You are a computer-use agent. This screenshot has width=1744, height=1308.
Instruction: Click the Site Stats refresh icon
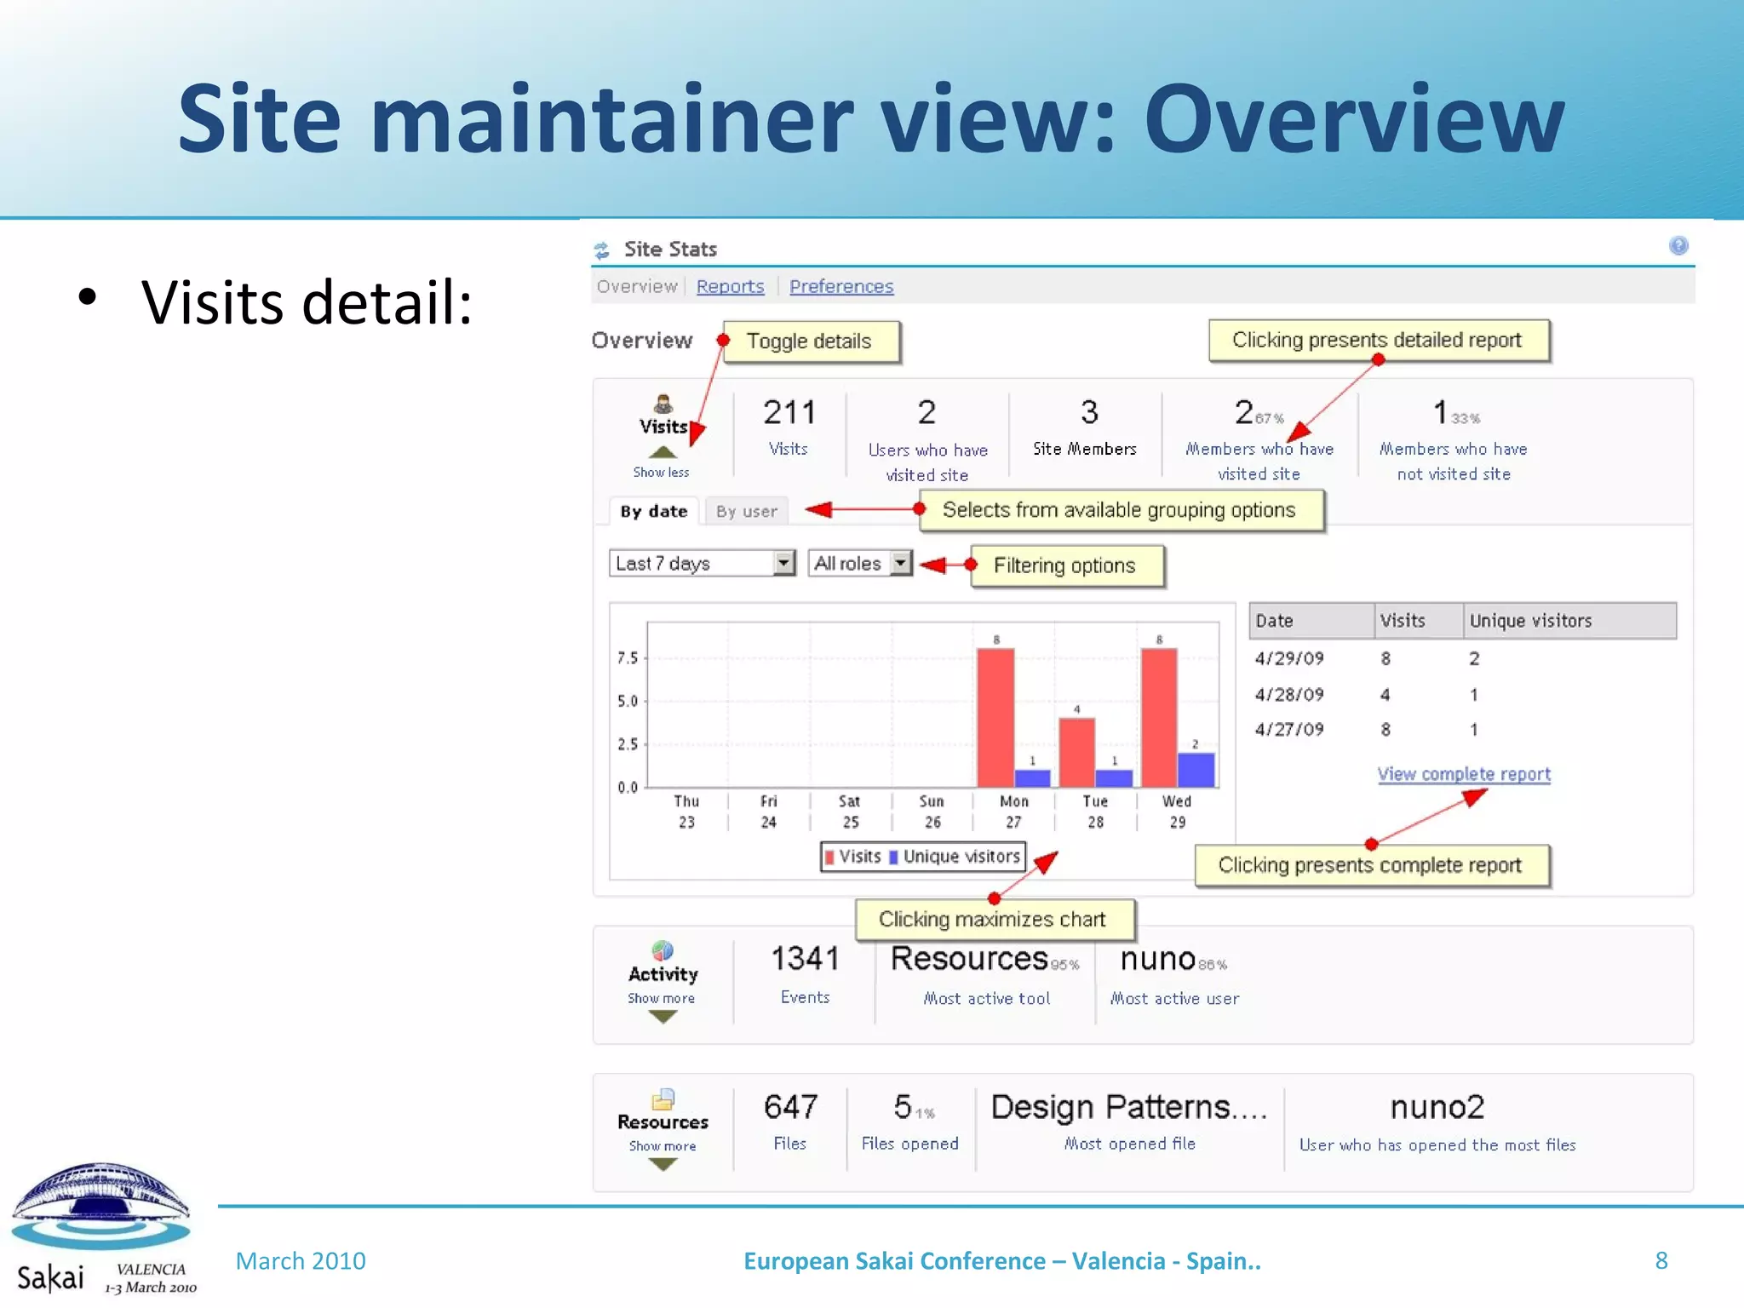coord(602,250)
